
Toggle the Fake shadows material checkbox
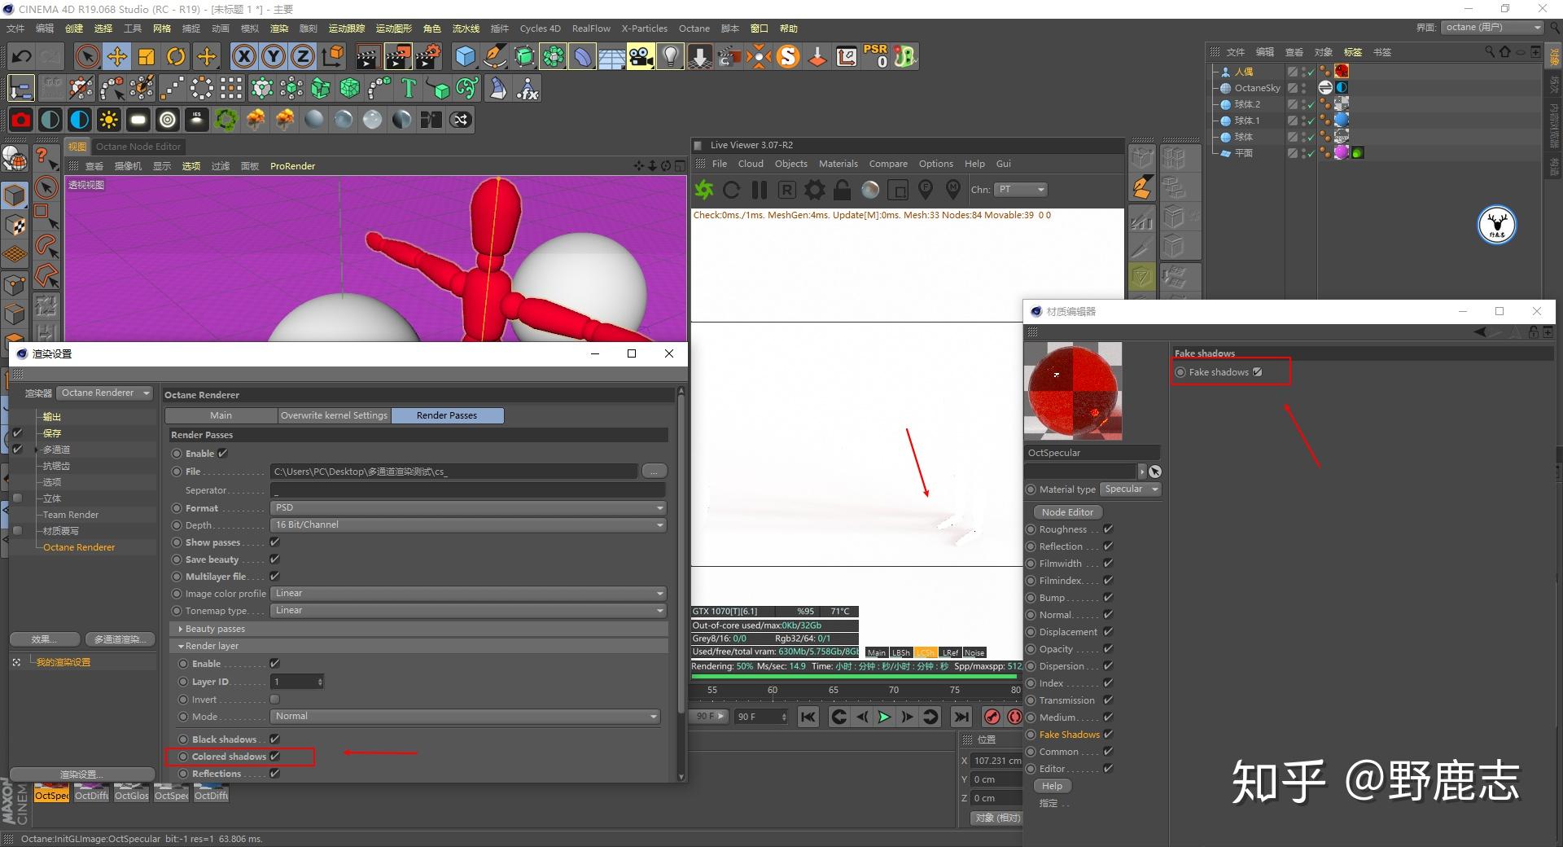pyautogui.click(x=1258, y=372)
